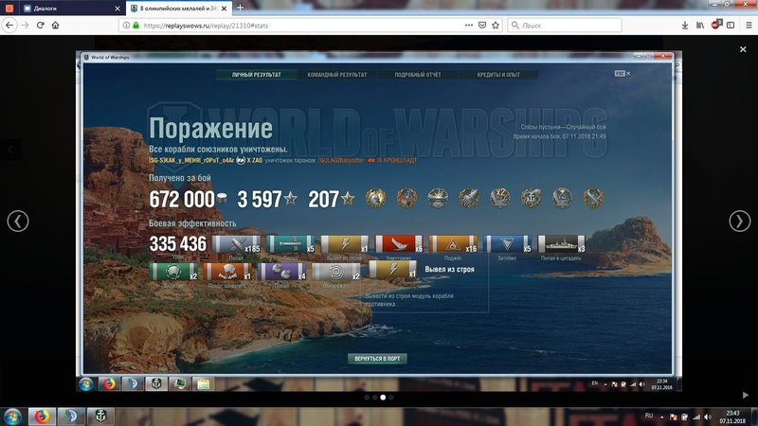Show site information for replayswows.ru

point(126,26)
